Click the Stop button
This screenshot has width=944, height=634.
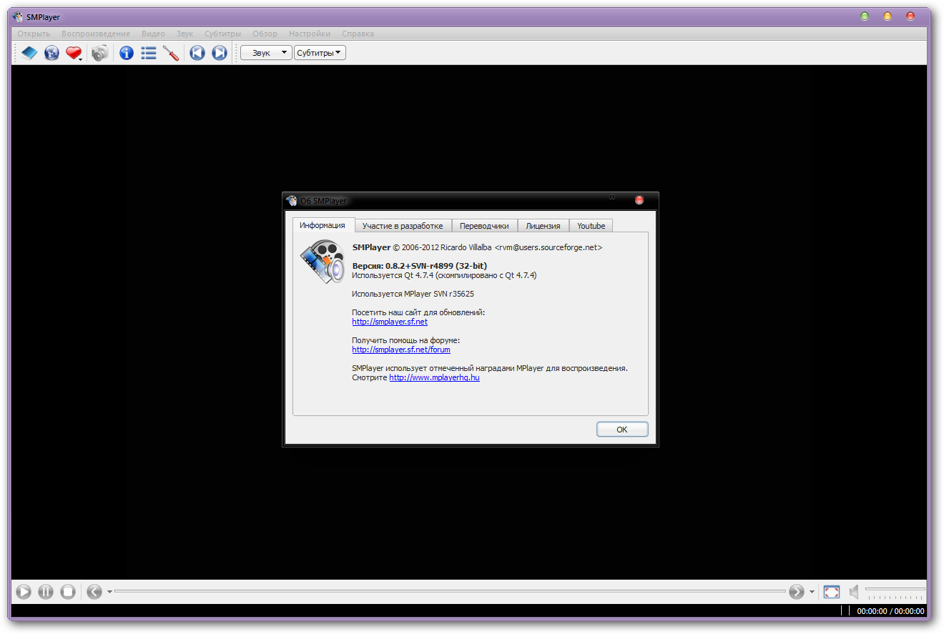tap(68, 592)
